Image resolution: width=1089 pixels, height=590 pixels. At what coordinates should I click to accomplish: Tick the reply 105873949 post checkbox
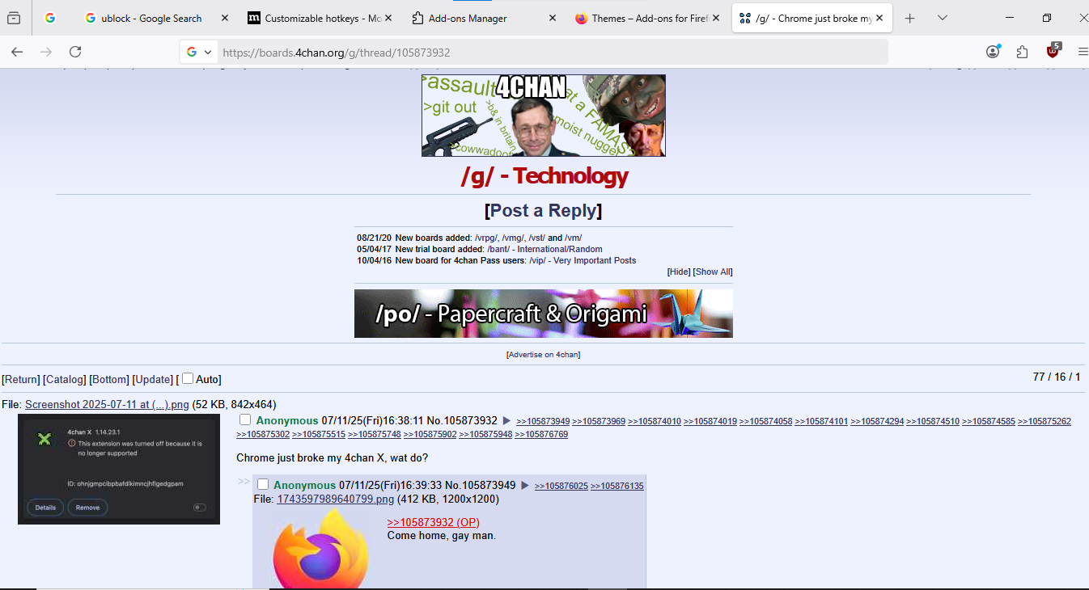262,483
